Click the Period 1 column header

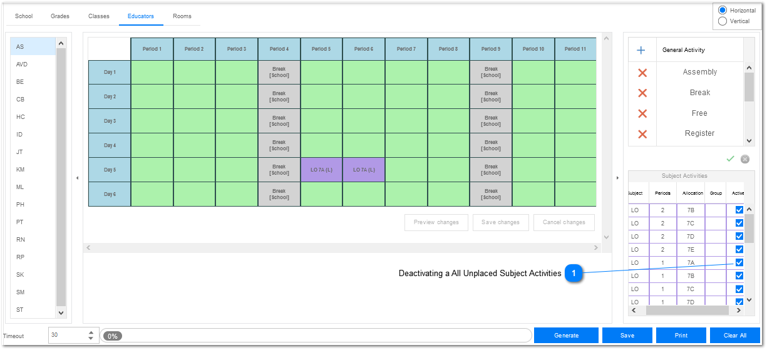(x=152, y=49)
